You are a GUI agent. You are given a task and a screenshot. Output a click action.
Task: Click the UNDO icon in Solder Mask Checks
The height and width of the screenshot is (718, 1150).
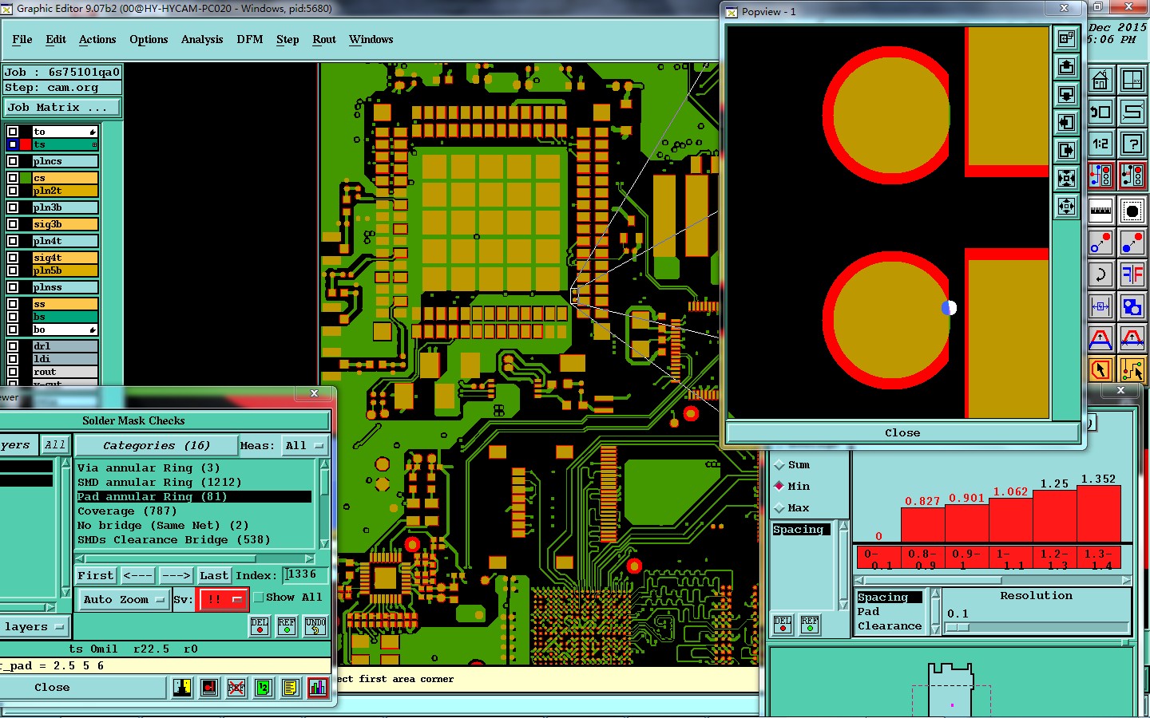[x=315, y=626]
